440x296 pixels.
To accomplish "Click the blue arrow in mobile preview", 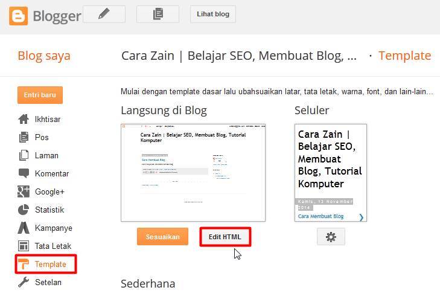I will [x=362, y=217].
